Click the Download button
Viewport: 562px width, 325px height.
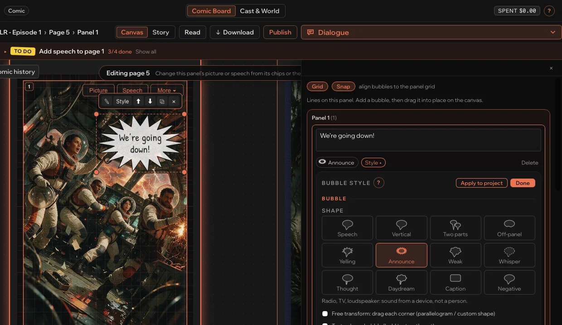pyautogui.click(x=235, y=32)
